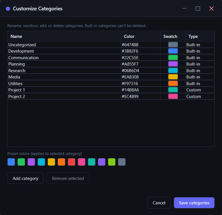Pick the cyan preset color
222x215 pixels.
(41, 162)
